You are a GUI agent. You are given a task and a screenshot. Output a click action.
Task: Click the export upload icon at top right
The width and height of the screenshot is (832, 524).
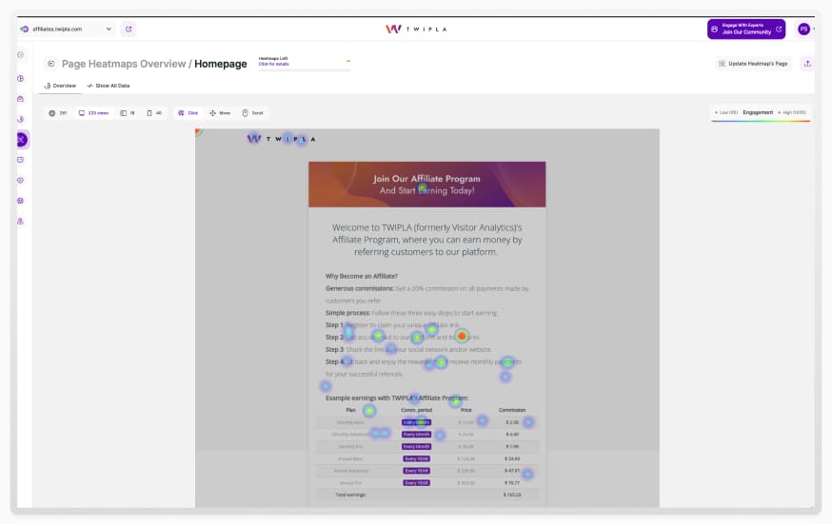pyautogui.click(x=807, y=64)
